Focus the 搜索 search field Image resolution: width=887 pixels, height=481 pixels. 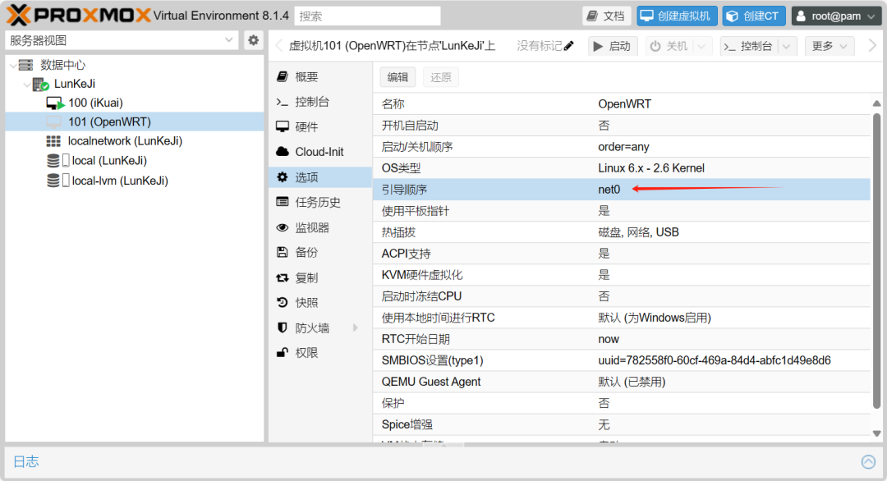coord(367,16)
